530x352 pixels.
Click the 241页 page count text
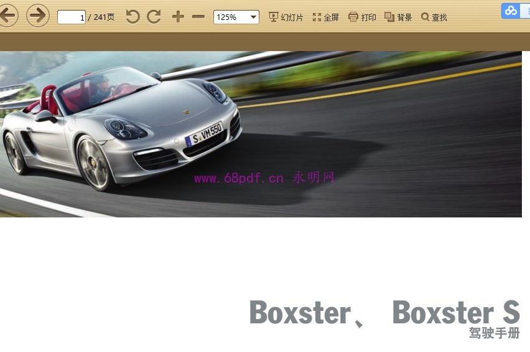104,17
